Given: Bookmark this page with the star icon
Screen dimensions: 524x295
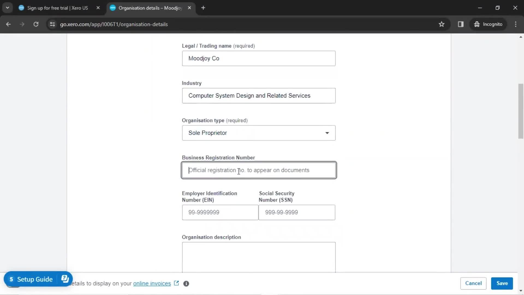Looking at the screenshot, I should click(x=442, y=24).
